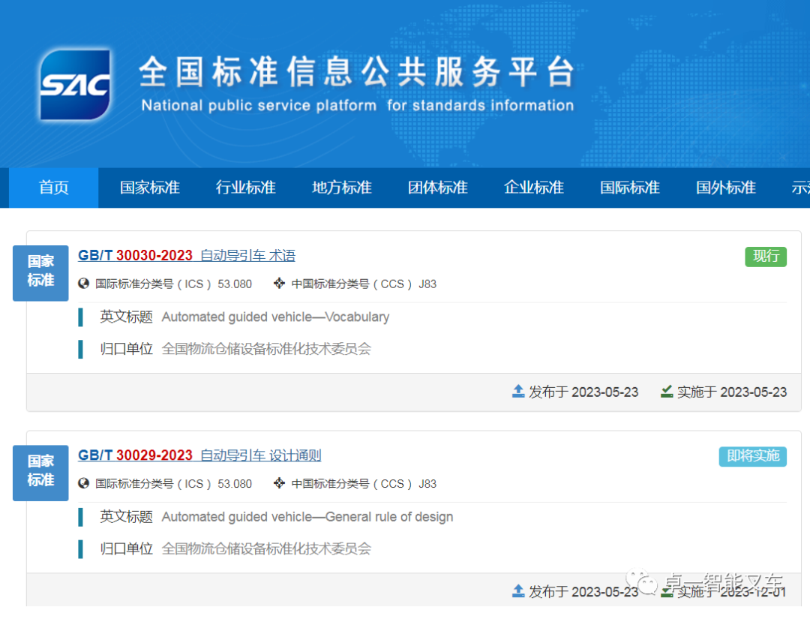The image size is (810, 619).
Task: Click CCS classification icon in GB/T 30030-2023 entry
Action: pos(280,284)
